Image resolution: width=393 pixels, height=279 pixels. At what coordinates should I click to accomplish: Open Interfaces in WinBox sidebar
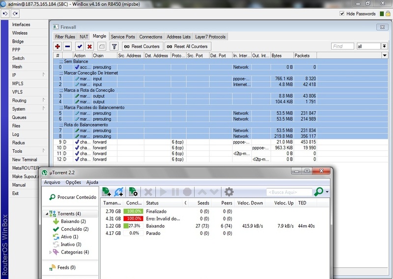[x=21, y=25]
